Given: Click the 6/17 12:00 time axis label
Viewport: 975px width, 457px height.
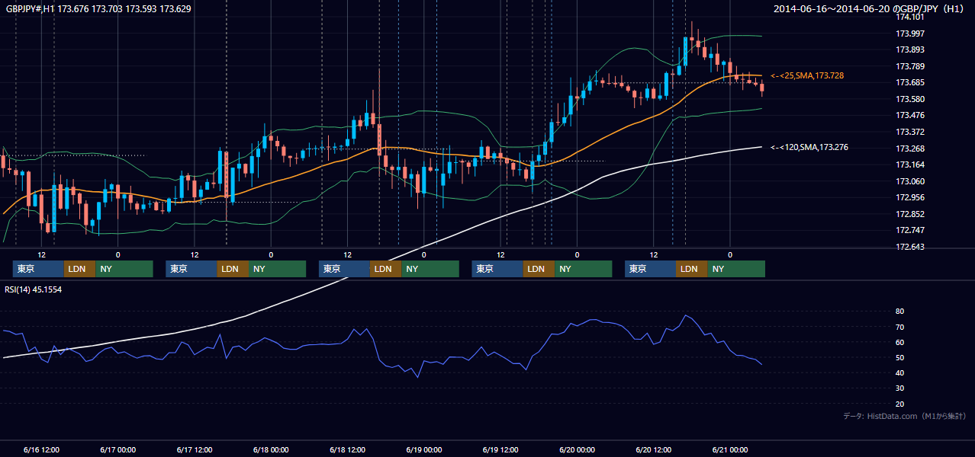Looking at the screenshot, I should coord(195,449).
